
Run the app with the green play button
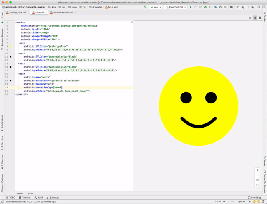click(191, 7)
